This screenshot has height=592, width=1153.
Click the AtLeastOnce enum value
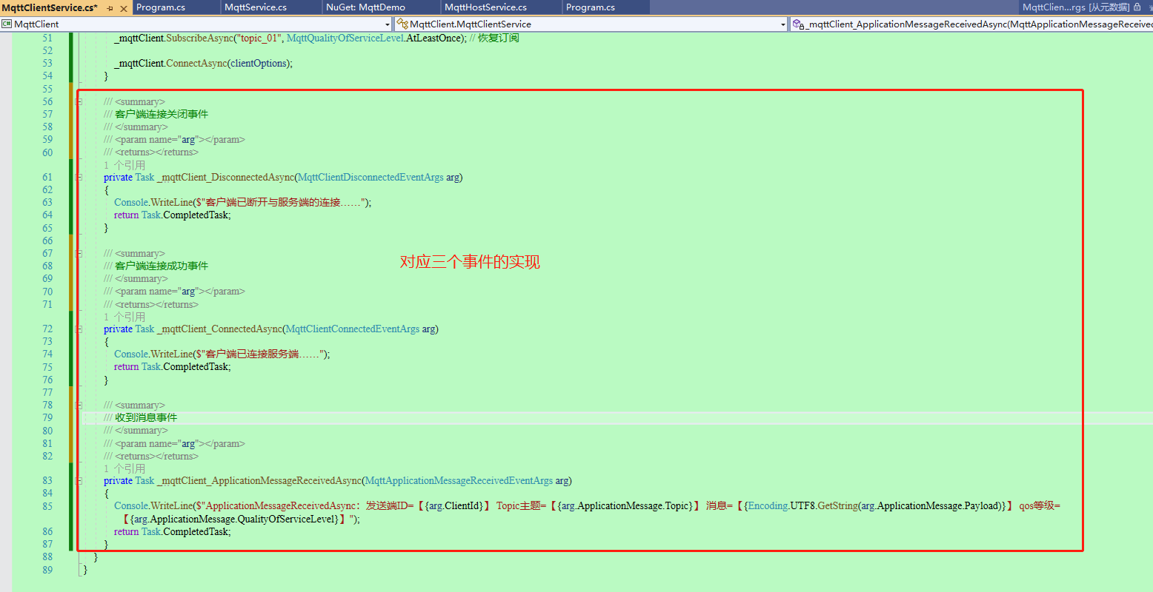pos(433,38)
